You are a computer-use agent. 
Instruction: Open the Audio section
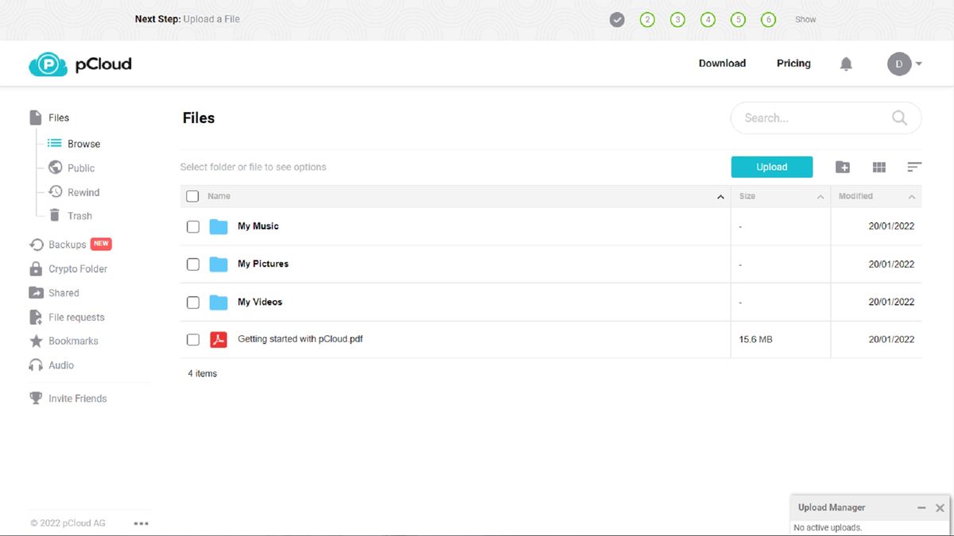(61, 364)
